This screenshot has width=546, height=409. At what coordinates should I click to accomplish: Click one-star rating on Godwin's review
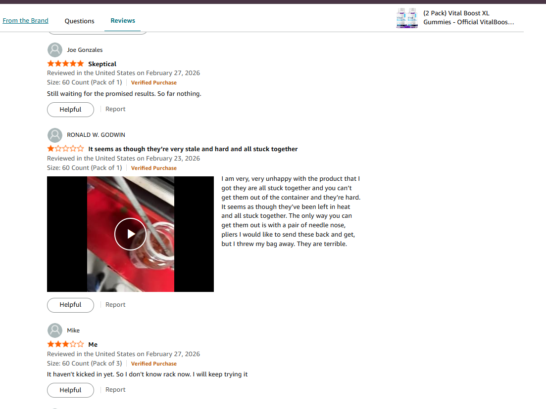(65, 149)
